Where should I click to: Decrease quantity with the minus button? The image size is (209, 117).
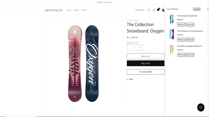129,48
